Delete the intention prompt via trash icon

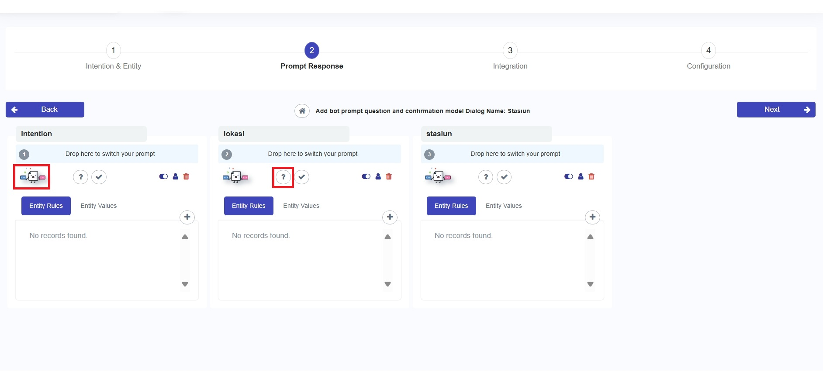pyautogui.click(x=186, y=176)
